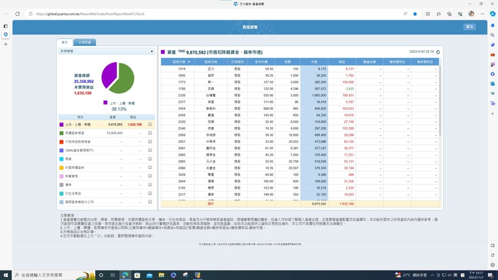Viewport: 498px width, 280px height.
Task: Select the 財富管理 category row
Action: click(107, 176)
